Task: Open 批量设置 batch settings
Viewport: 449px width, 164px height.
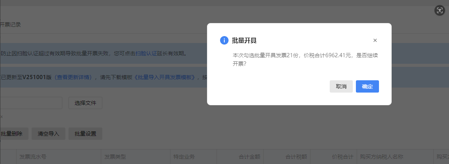Action: [85, 134]
